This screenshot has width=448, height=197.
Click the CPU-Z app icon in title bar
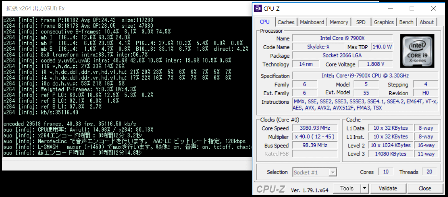click(x=257, y=8)
